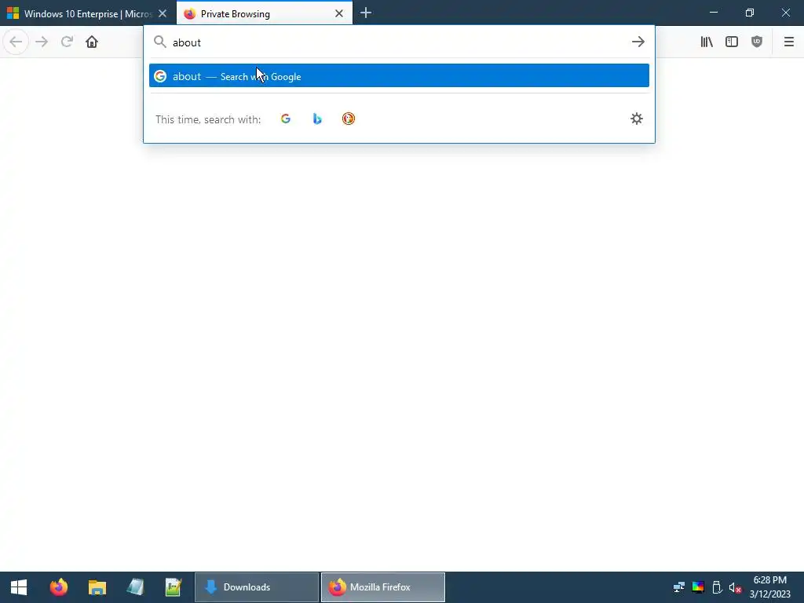
Task: Open the Windows Start menu
Action: pos(19,587)
